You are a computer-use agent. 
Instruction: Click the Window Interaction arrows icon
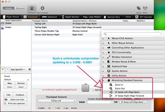point(109,57)
